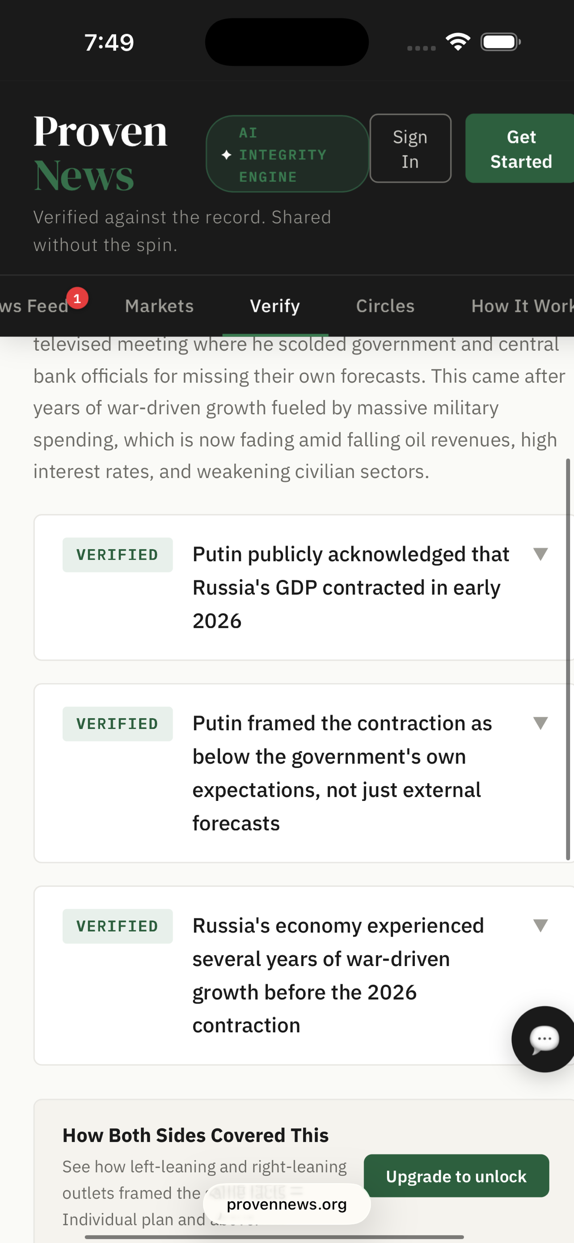Click the vertical page scrollbar
Image resolution: width=574 pixels, height=1243 pixels.
tap(568, 659)
